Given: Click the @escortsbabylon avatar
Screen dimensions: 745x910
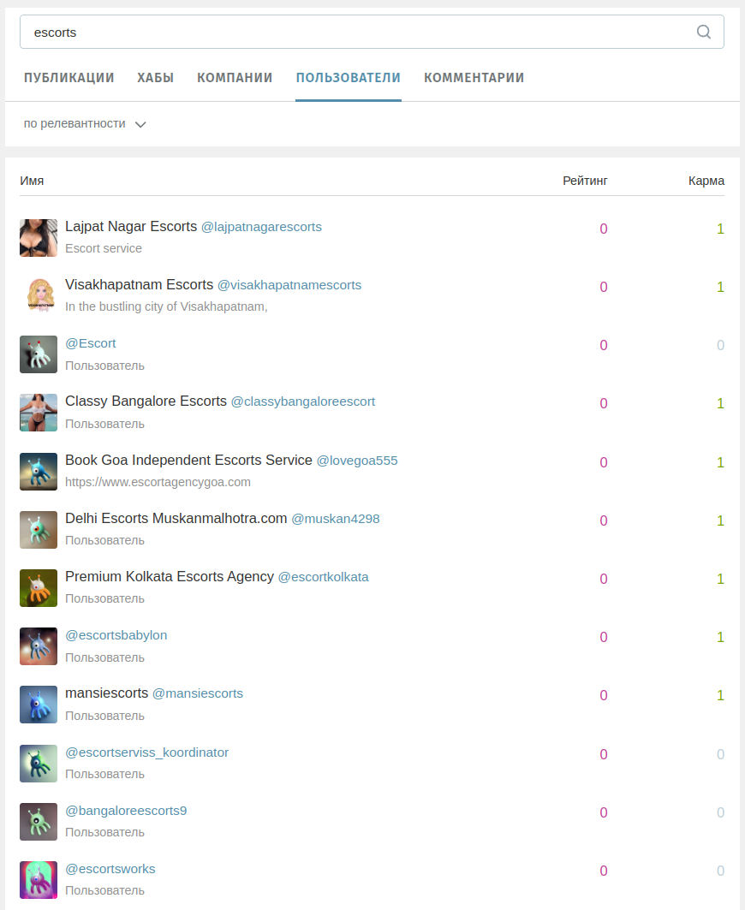Looking at the screenshot, I should click(39, 646).
